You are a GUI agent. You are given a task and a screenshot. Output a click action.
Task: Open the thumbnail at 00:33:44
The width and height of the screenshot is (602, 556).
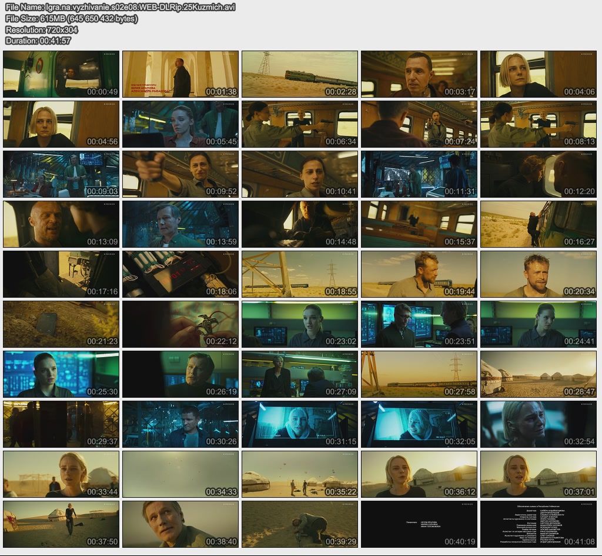pyautogui.click(x=61, y=474)
